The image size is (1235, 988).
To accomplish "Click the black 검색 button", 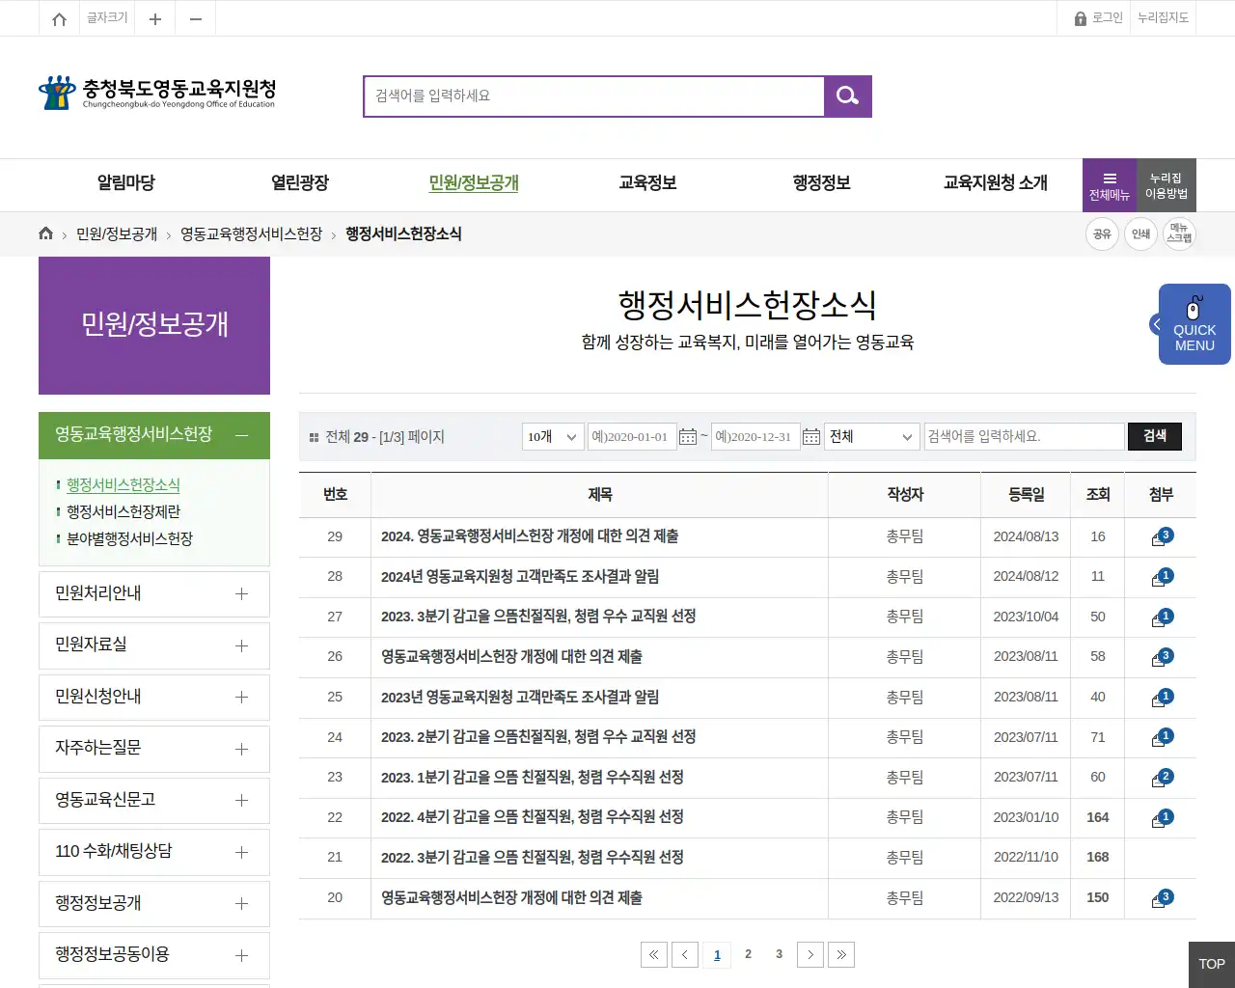I will pos(1155,436).
